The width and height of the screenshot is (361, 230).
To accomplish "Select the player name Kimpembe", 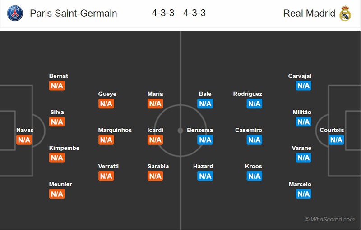I will (x=65, y=148).
